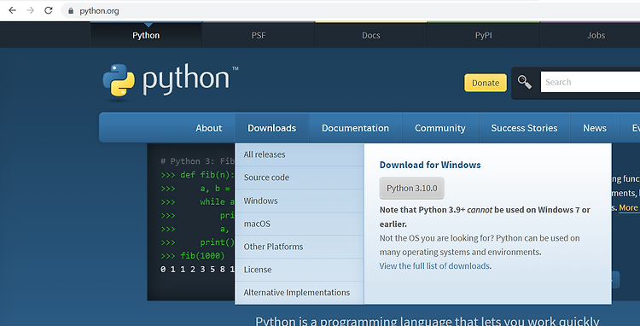
Task: Open Alternative Implementations submenu entry
Action: coord(300,293)
